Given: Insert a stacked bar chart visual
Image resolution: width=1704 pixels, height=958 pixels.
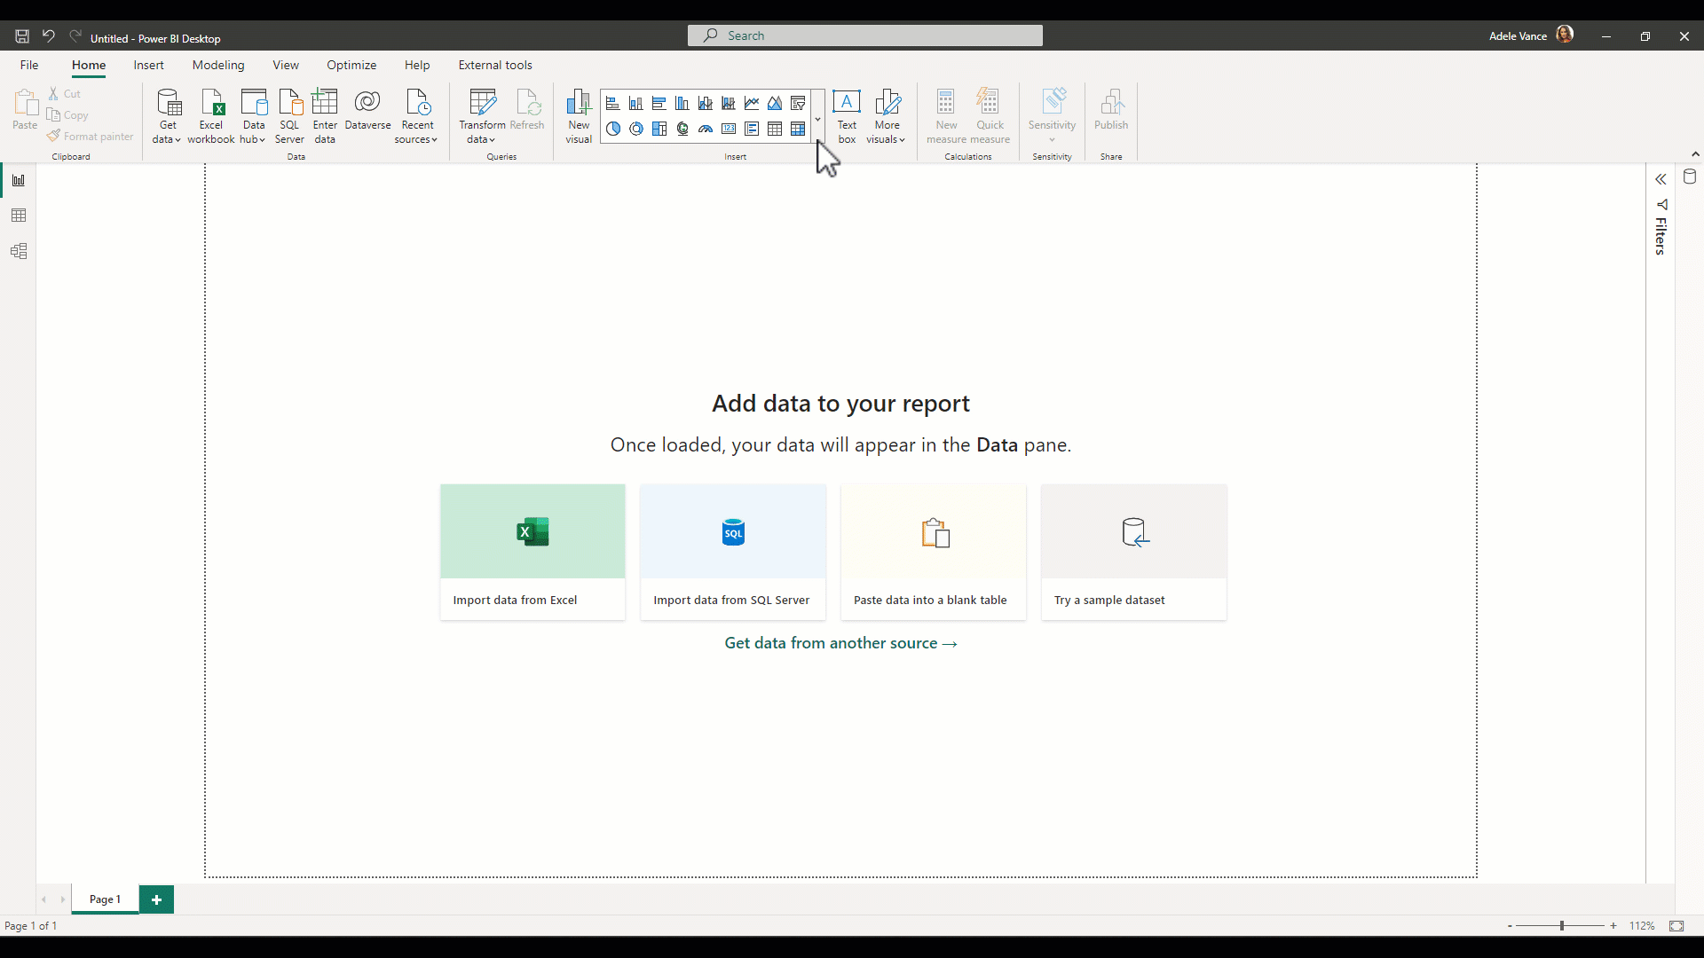Looking at the screenshot, I should [x=612, y=104].
